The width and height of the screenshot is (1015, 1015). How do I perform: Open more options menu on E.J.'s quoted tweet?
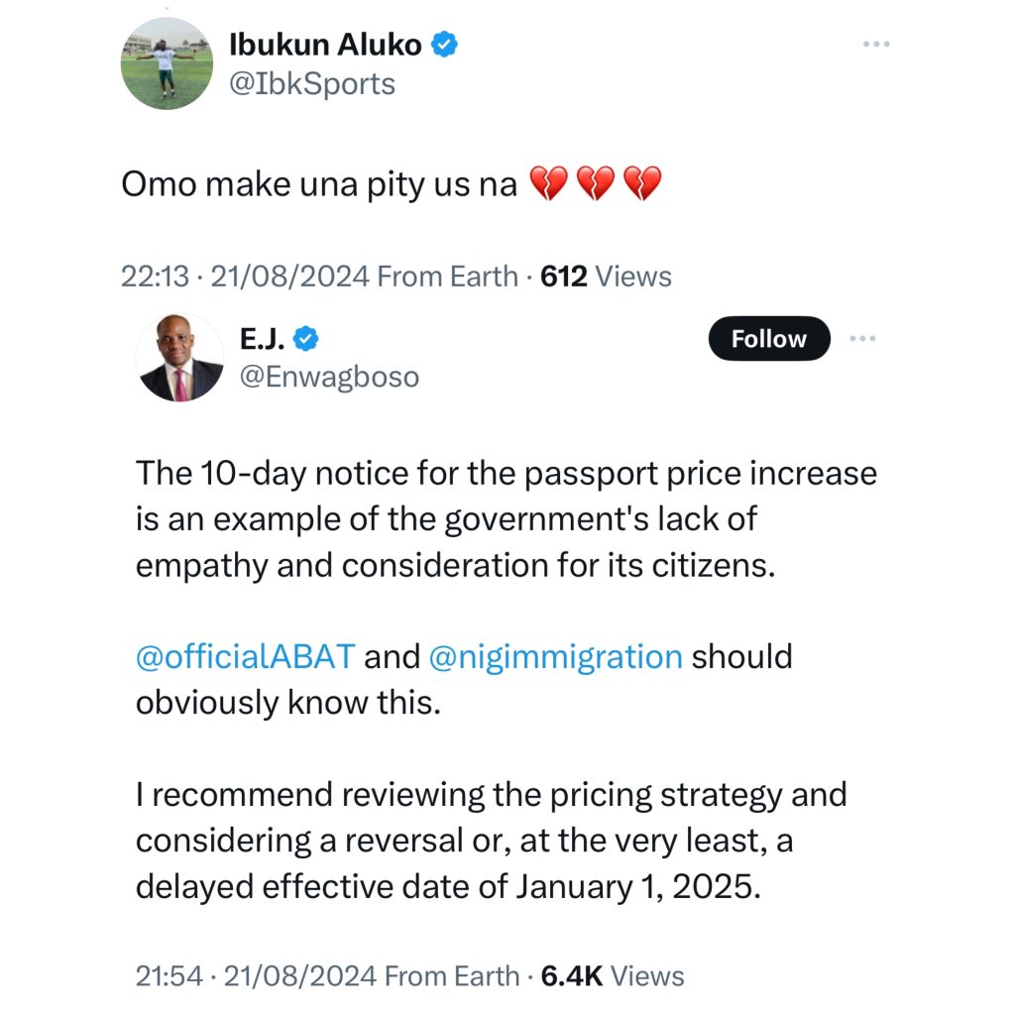pos(863,338)
